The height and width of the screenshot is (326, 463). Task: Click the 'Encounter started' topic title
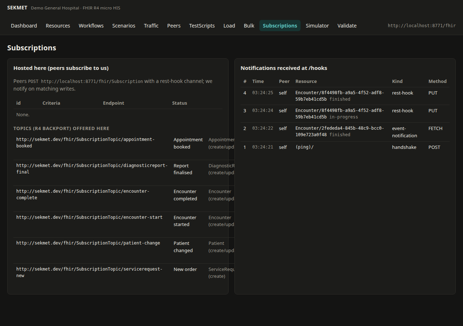click(x=185, y=221)
